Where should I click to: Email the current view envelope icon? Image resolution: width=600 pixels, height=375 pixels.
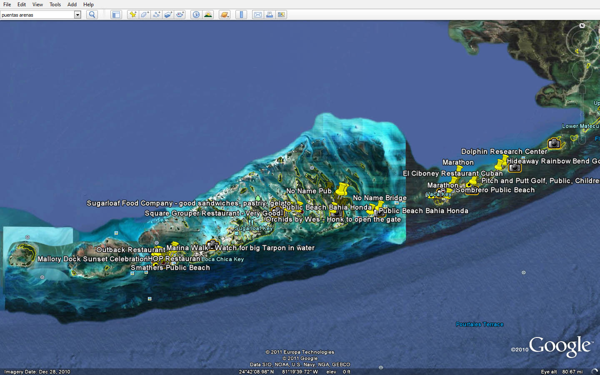point(258,15)
